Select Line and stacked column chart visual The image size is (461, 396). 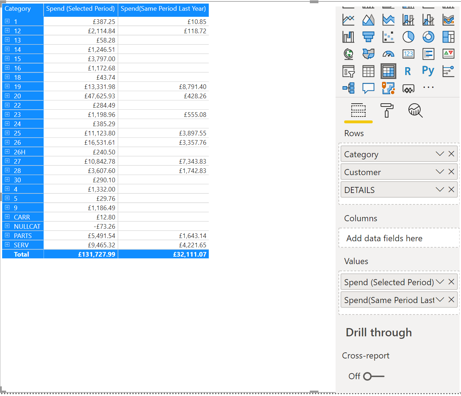tap(408, 20)
